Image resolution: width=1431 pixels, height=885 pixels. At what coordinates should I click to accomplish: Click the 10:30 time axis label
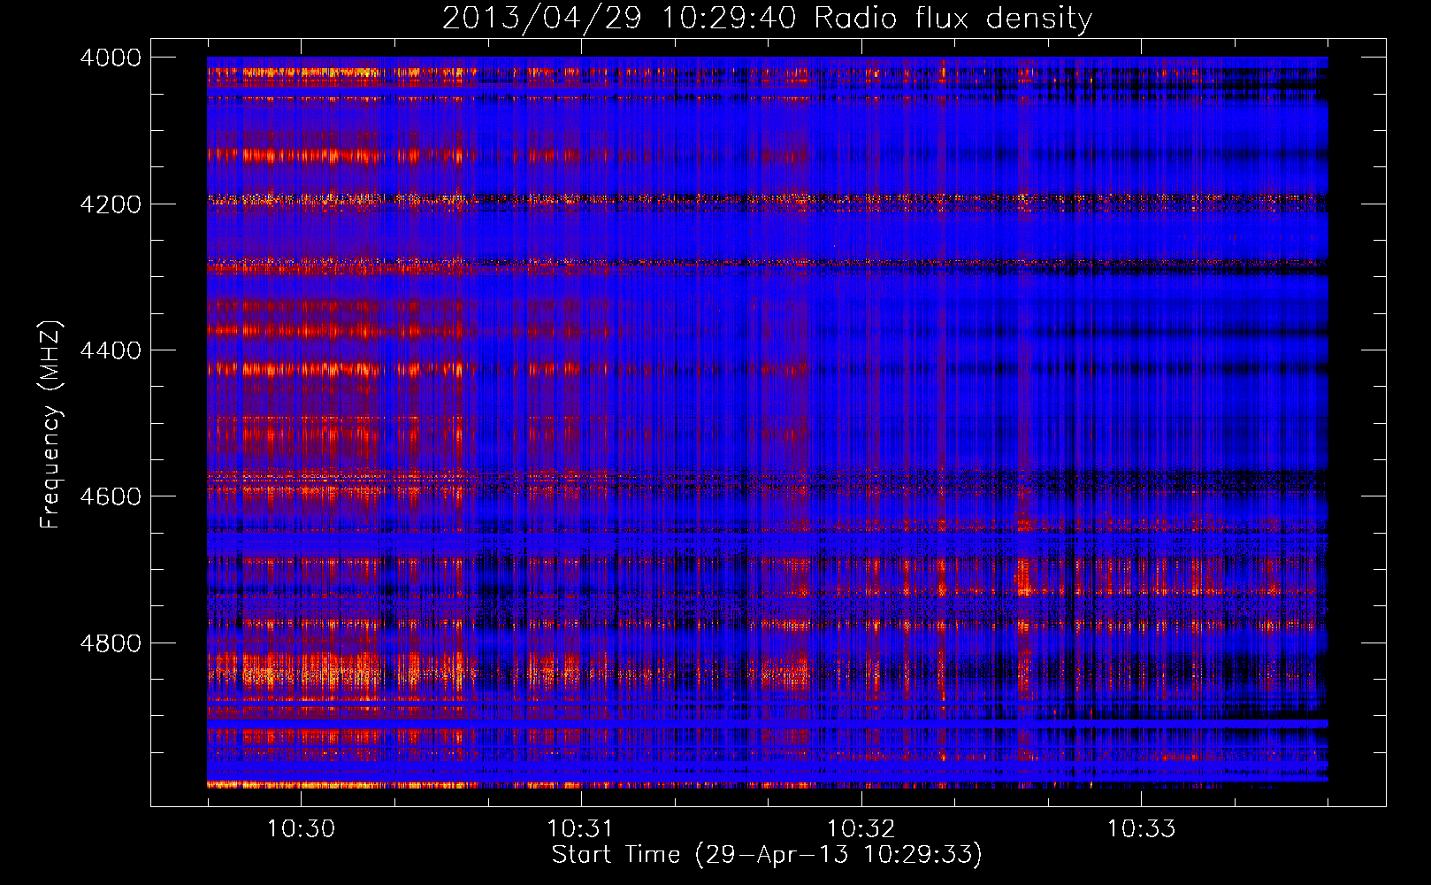click(301, 828)
